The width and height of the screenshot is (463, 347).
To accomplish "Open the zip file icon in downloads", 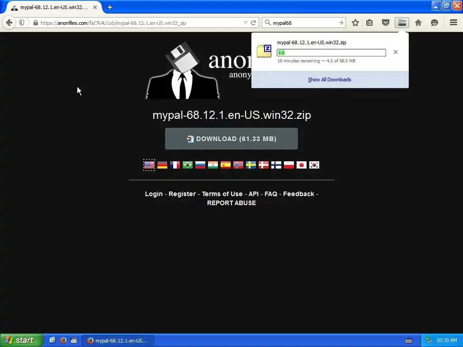I will pos(264,51).
